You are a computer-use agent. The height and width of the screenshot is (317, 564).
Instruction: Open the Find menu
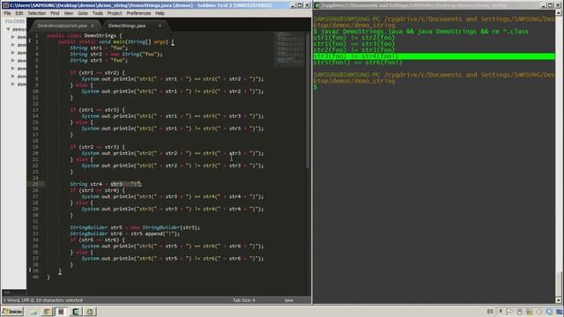click(55, 13)
